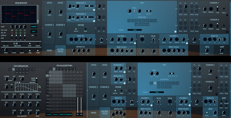Click the NBR STEPS value field
This screenshot has width=231, height=118.
(20, 44)
